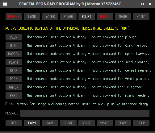Open the PROJS tab
The image size is (155, 133).
[105, 16]
